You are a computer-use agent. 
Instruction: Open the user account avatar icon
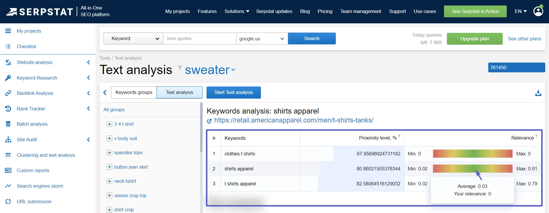click(538, 11)
